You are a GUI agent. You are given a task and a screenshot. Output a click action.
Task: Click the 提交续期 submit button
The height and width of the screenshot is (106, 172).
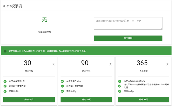(128, 38)
